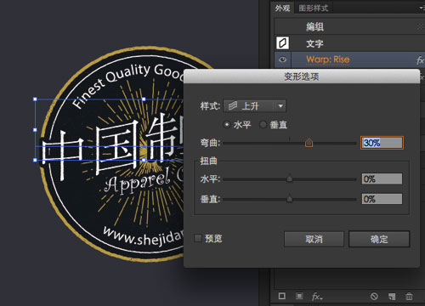425x306 pixels.
Task: Open the Warp: Rise effect link
Action: click(328, 59)
